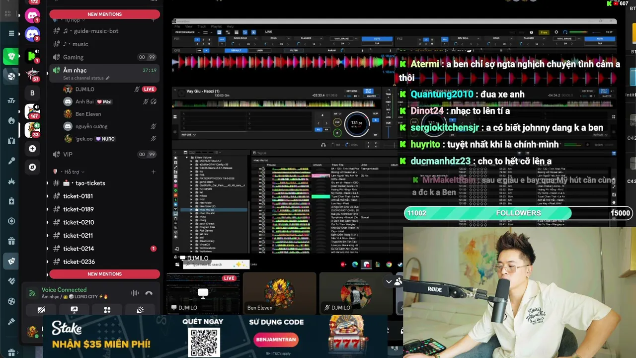Open the ticket-0189 channel
Screen dimensions: 636x358
104,209
